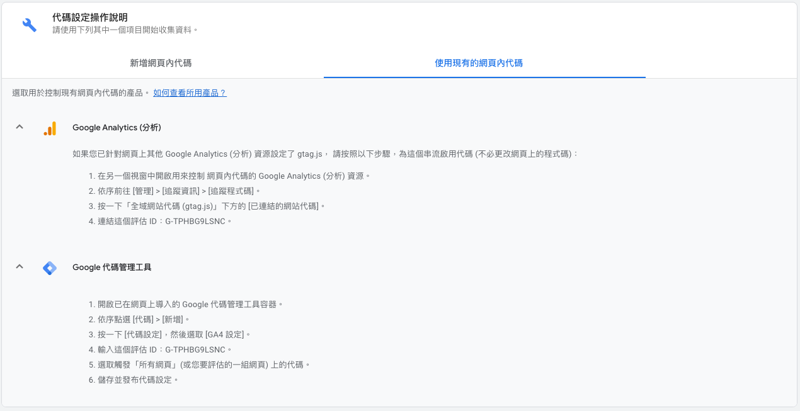The width and height of the screenshot is (800, 411).
Task: Collapse the Google Analytics (分析) section chevron
Action: (x=20, y=127)
